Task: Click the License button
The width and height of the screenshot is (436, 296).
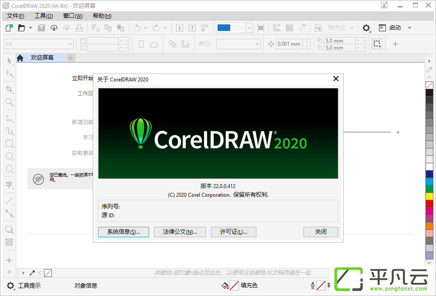Action: pos(234,232)
